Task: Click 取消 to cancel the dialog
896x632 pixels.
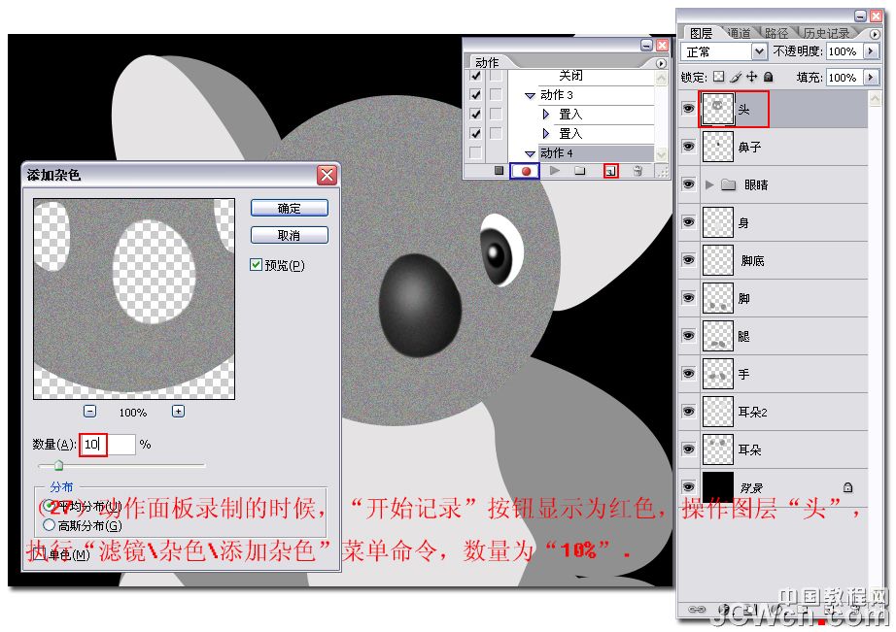Action: point(290,235)
